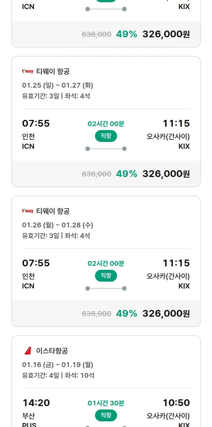Image resolution: width=212 pixels, height=427 pixels.
Task: Click the 11:15 arrival time on 01.26 flight
Action: tap(176, 263)
